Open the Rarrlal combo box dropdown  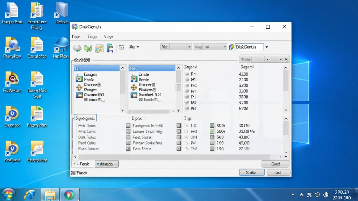(x=267, y=59)
